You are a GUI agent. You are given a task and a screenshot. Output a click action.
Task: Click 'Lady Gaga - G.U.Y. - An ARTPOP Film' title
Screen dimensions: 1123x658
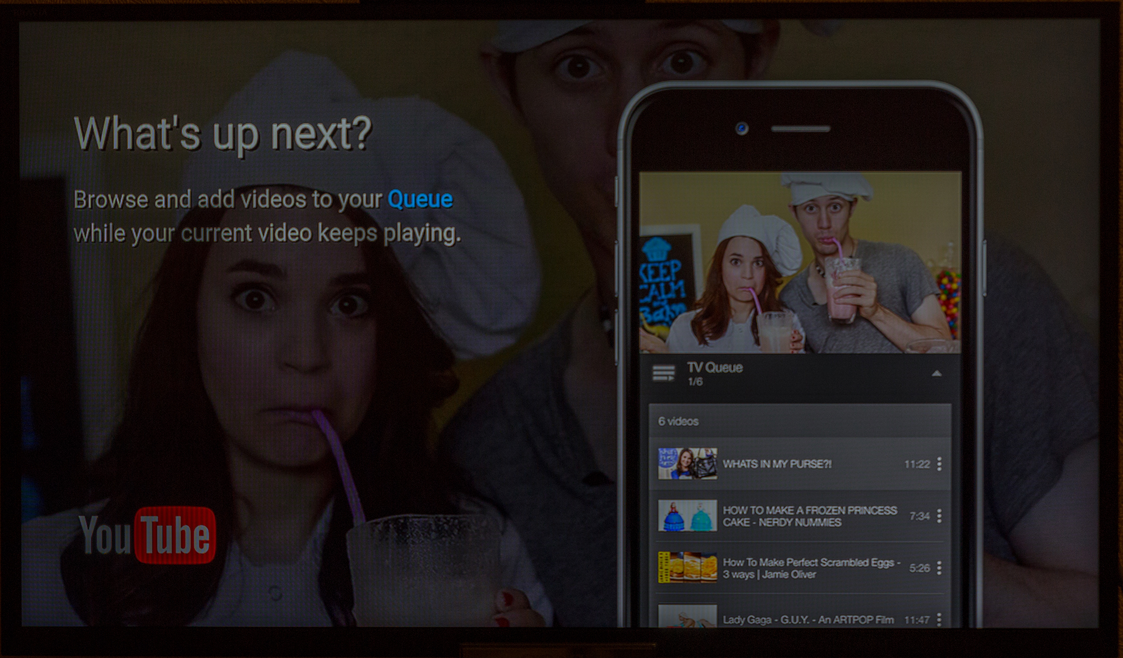pyautogui.click(x=808, y=619)
